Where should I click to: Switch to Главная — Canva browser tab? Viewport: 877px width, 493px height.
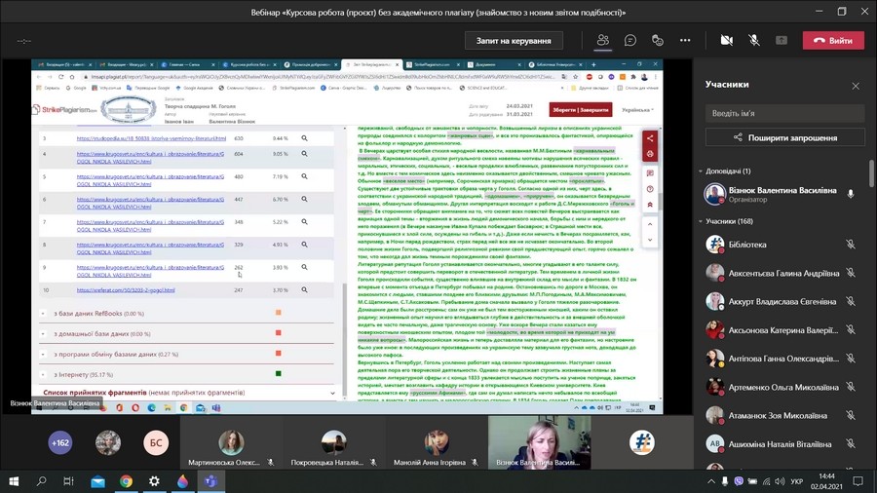point(187,64)
